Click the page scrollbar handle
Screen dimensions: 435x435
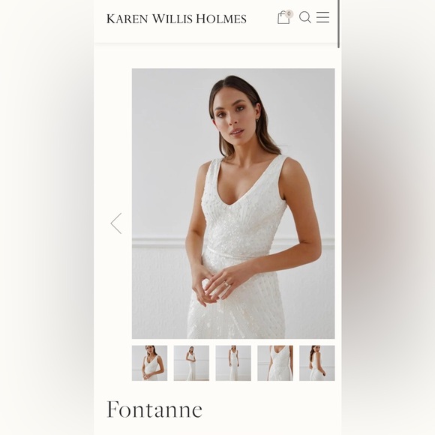pos(338,24)
